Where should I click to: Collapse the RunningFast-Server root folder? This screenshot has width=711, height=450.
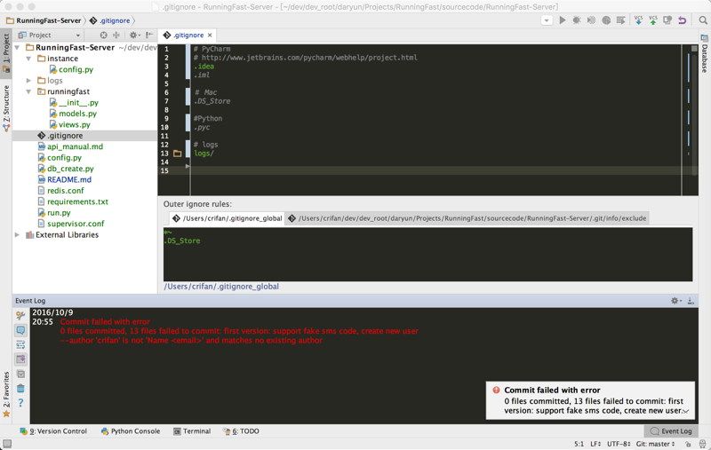click(17, 47)
